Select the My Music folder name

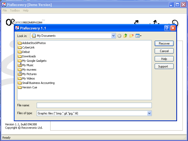point(28,65)
